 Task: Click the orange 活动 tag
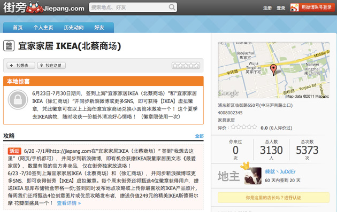pos(14,151)
